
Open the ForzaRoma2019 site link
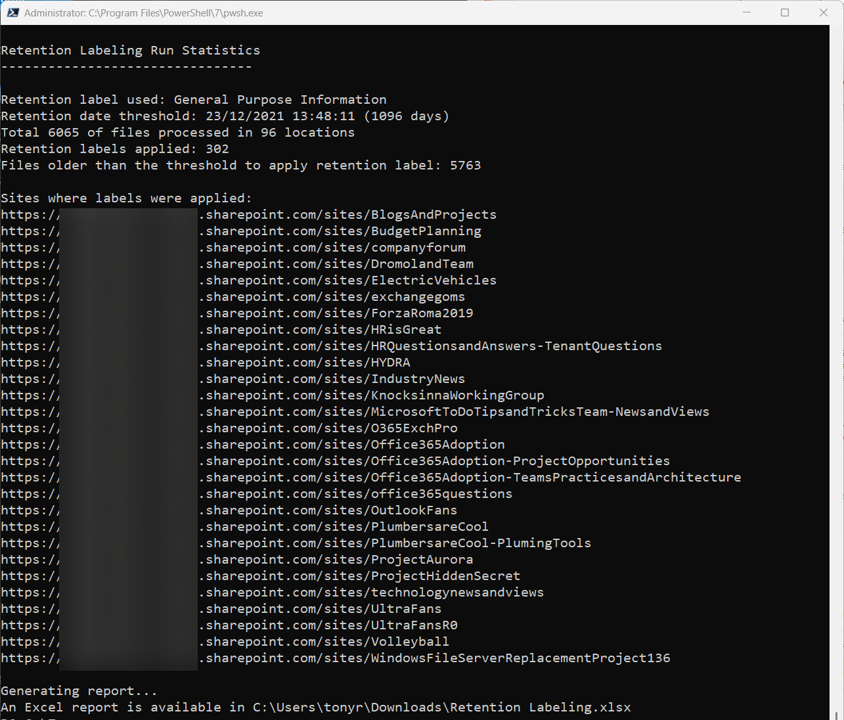pos(339,313)
